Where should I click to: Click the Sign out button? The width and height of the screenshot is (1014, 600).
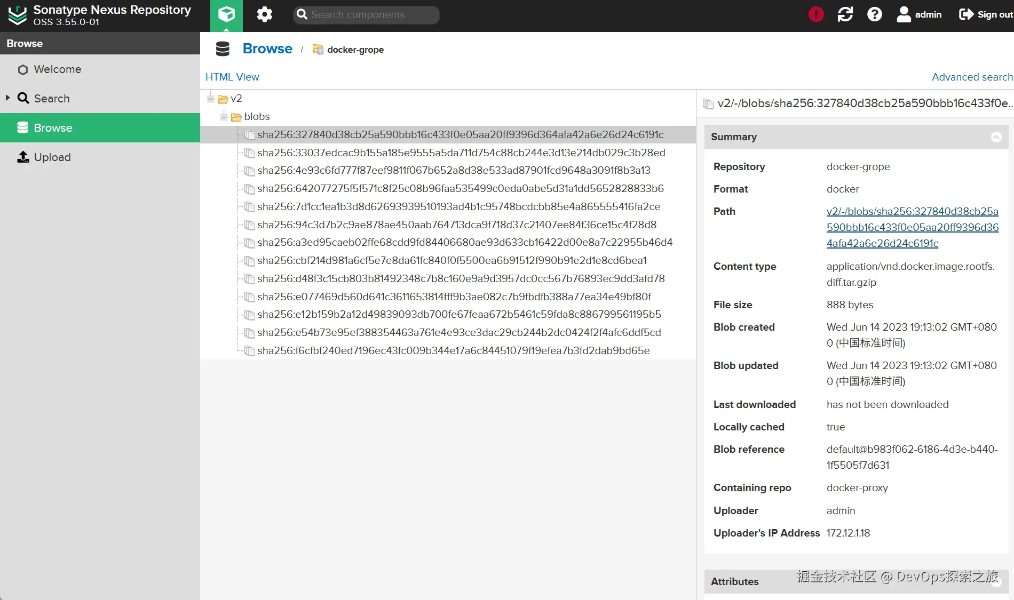coord(986,14)
